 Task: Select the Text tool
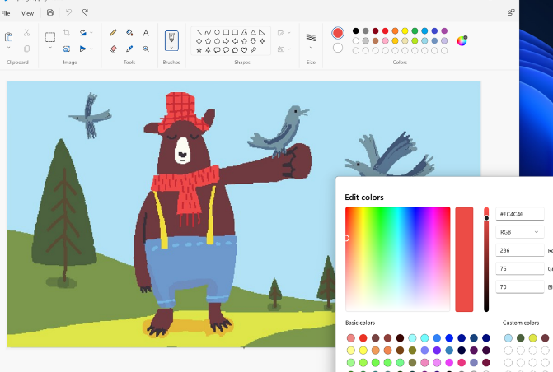[x=146, y=33]
